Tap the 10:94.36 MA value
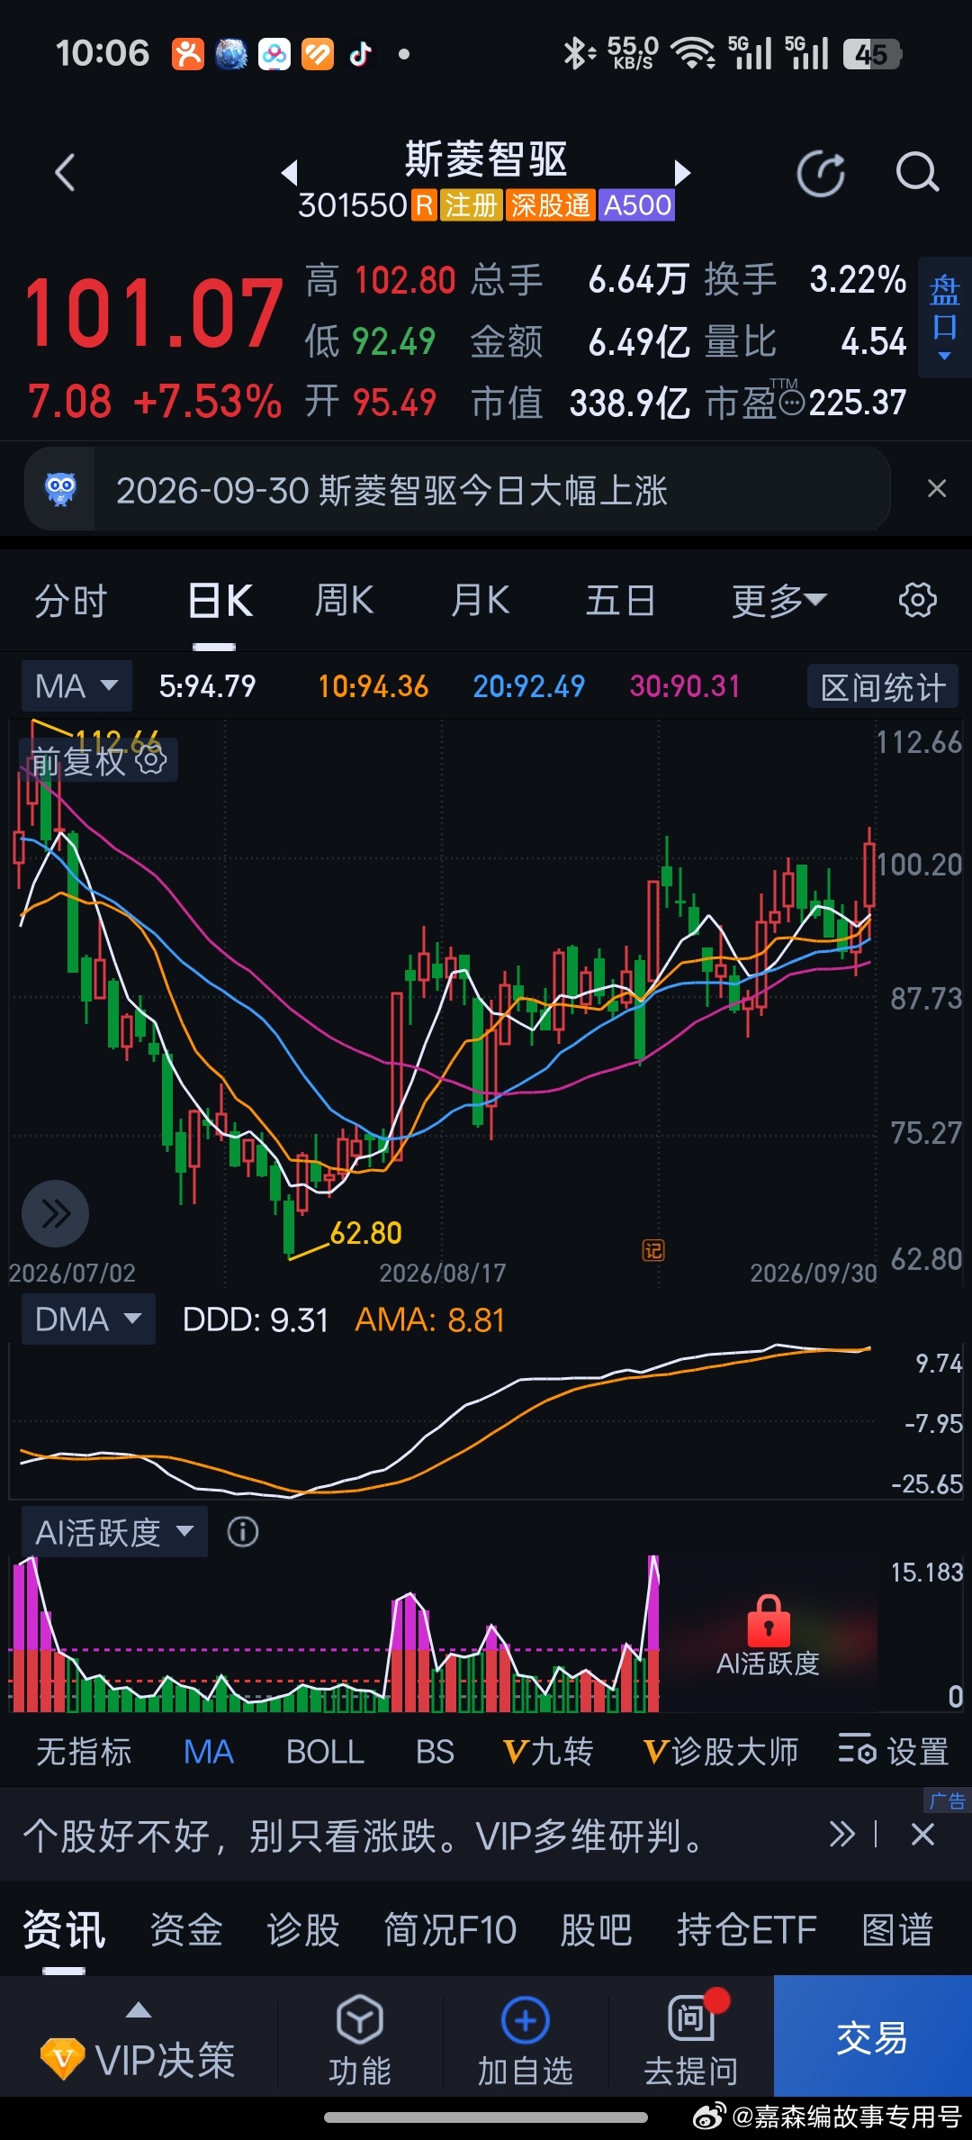972x2140 pixels. point(373,686)
